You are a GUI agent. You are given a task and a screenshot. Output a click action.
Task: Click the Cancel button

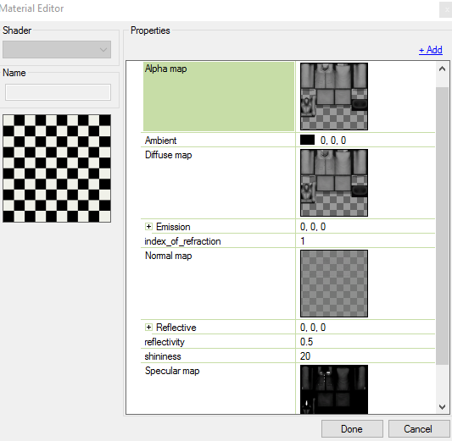tap(418, 429)
